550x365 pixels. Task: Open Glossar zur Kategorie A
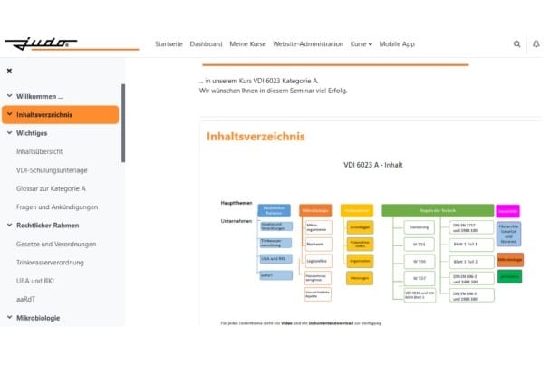click(51, 188)
